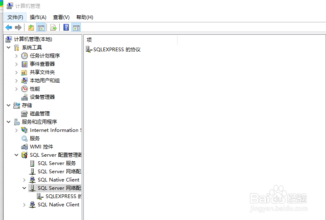The height and width of the screenshot is (220, 326).
Task: Expand the 共享文件夹 node
Action: (x=17, y=72)
